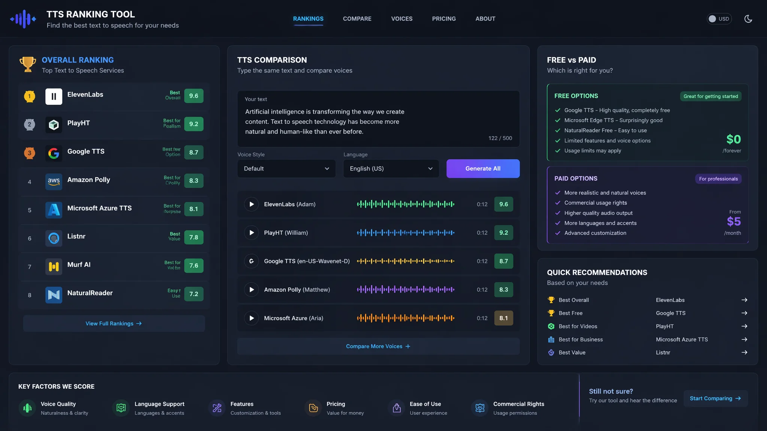Toggle the USD currency switch

pos(719,19)
